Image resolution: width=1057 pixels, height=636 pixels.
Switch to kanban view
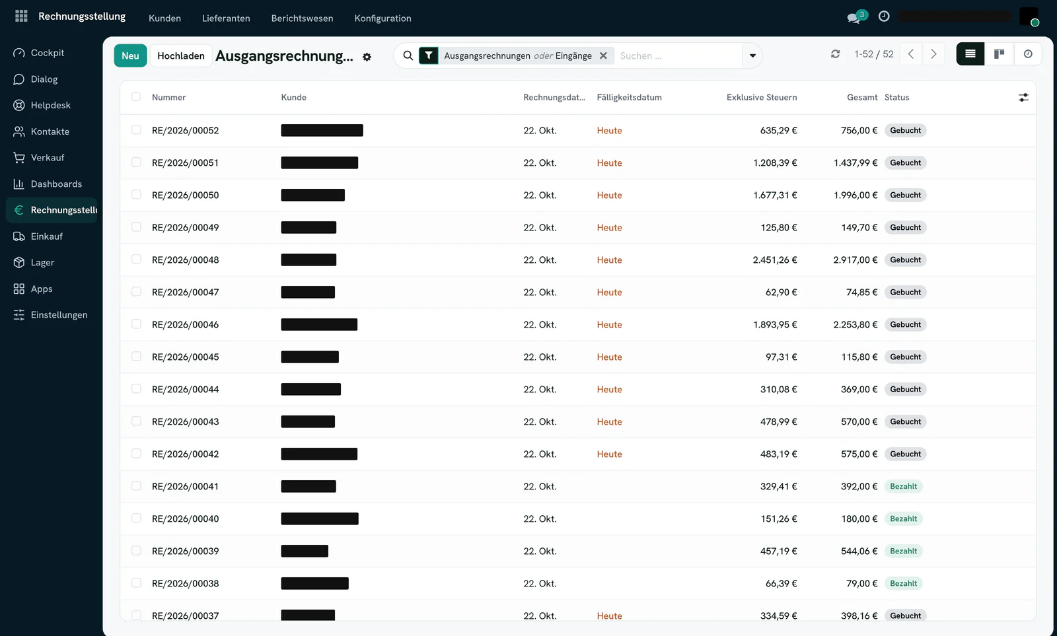coord(999,54)
